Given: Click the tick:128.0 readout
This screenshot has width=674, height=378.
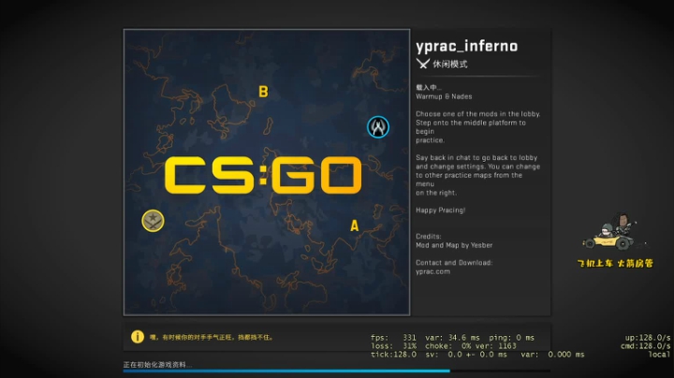Looking at the screenshot, I should click(x=393, y=355).
